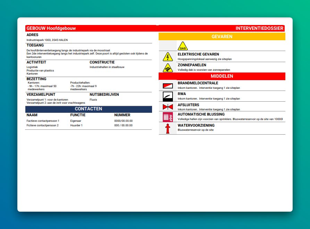The image size is (310, 229).
Task: Click the red fire hydrant icon
Action: point(168,129)
